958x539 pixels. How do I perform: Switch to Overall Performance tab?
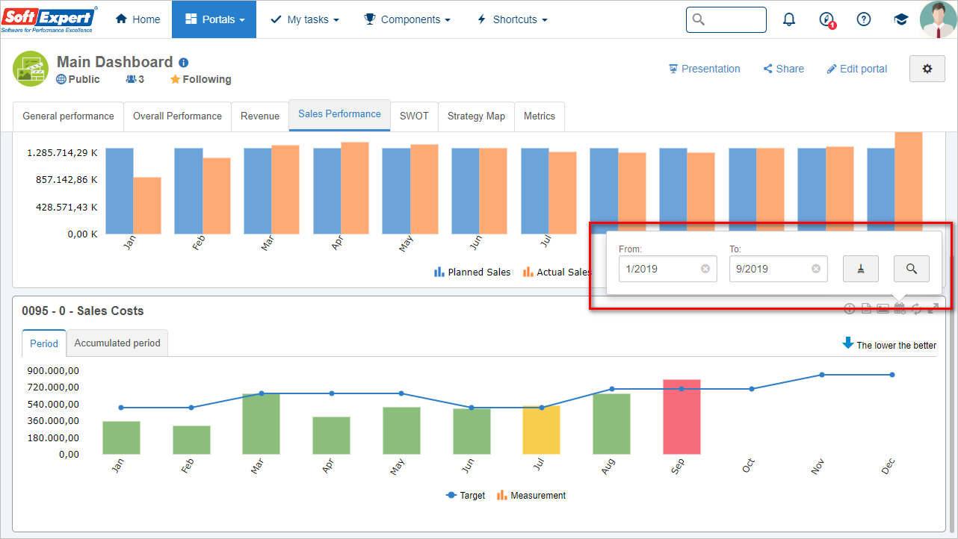click(177, 116)
